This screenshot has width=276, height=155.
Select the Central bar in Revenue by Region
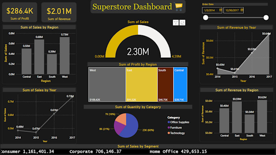(224, 121)
